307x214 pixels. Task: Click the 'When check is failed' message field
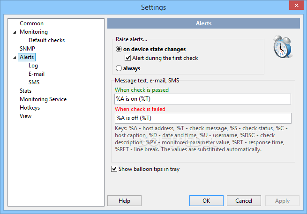click(203, 118)
